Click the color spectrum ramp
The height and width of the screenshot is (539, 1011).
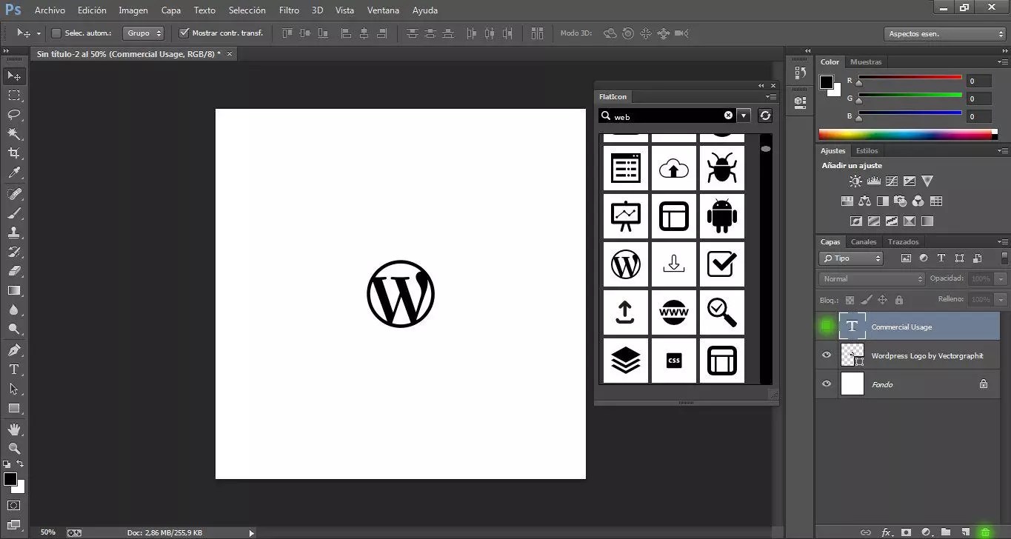907,134
